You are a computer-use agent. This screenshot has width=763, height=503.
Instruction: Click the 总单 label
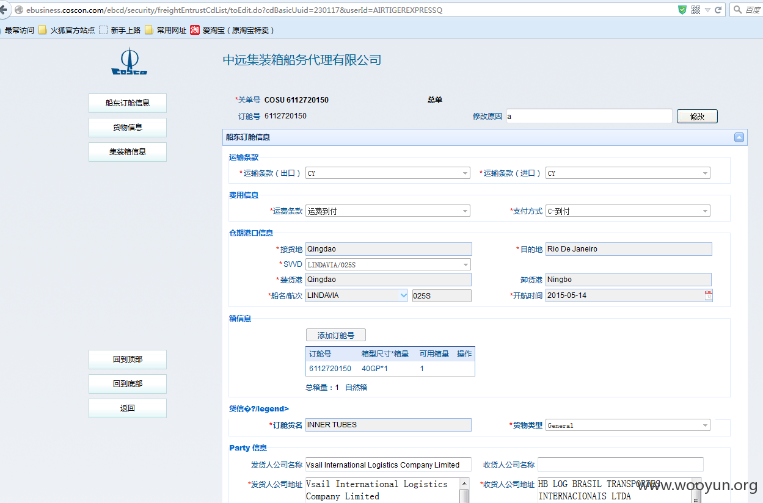click(x=435, y=100)
